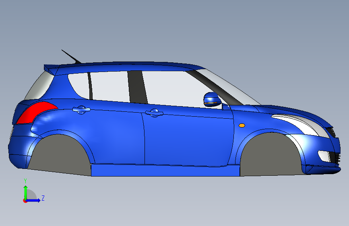The image size is (349, 226).
Task: Select the front fog light
Action: (x=324, y=156)
